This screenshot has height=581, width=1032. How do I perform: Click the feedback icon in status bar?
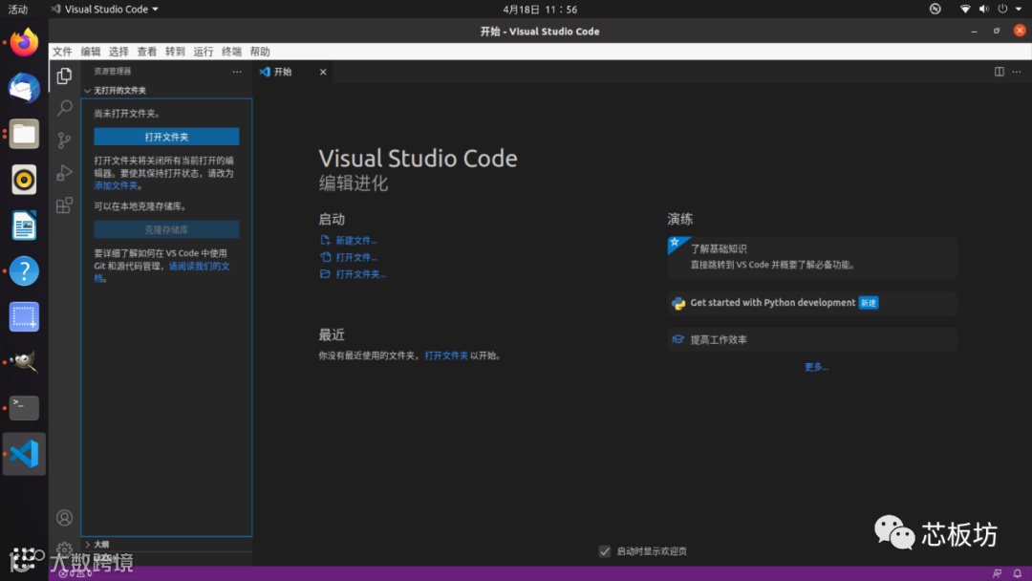pyautogui.click(x=997, y=573)
